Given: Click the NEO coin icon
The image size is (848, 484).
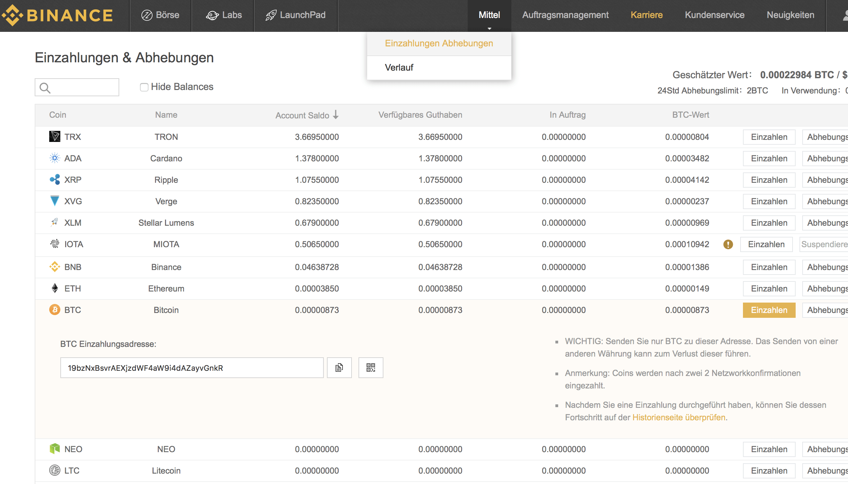Looking at the screenshot, I should point(55,449).
